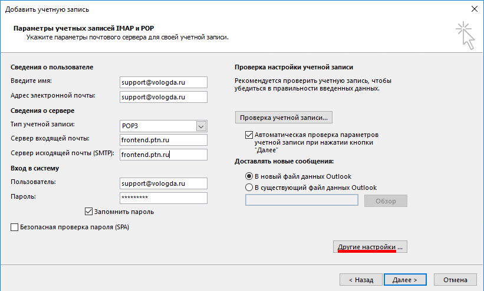The height and width of the screenshot is (291, 484).
Task: Enable Безопасная проверка пароля (SPA) checkbox
Action: [x=15, y=227]
